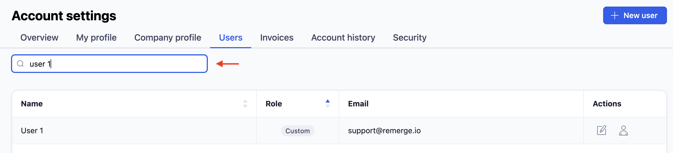
Task: Open the Overview tab
Action: [39, 38]
